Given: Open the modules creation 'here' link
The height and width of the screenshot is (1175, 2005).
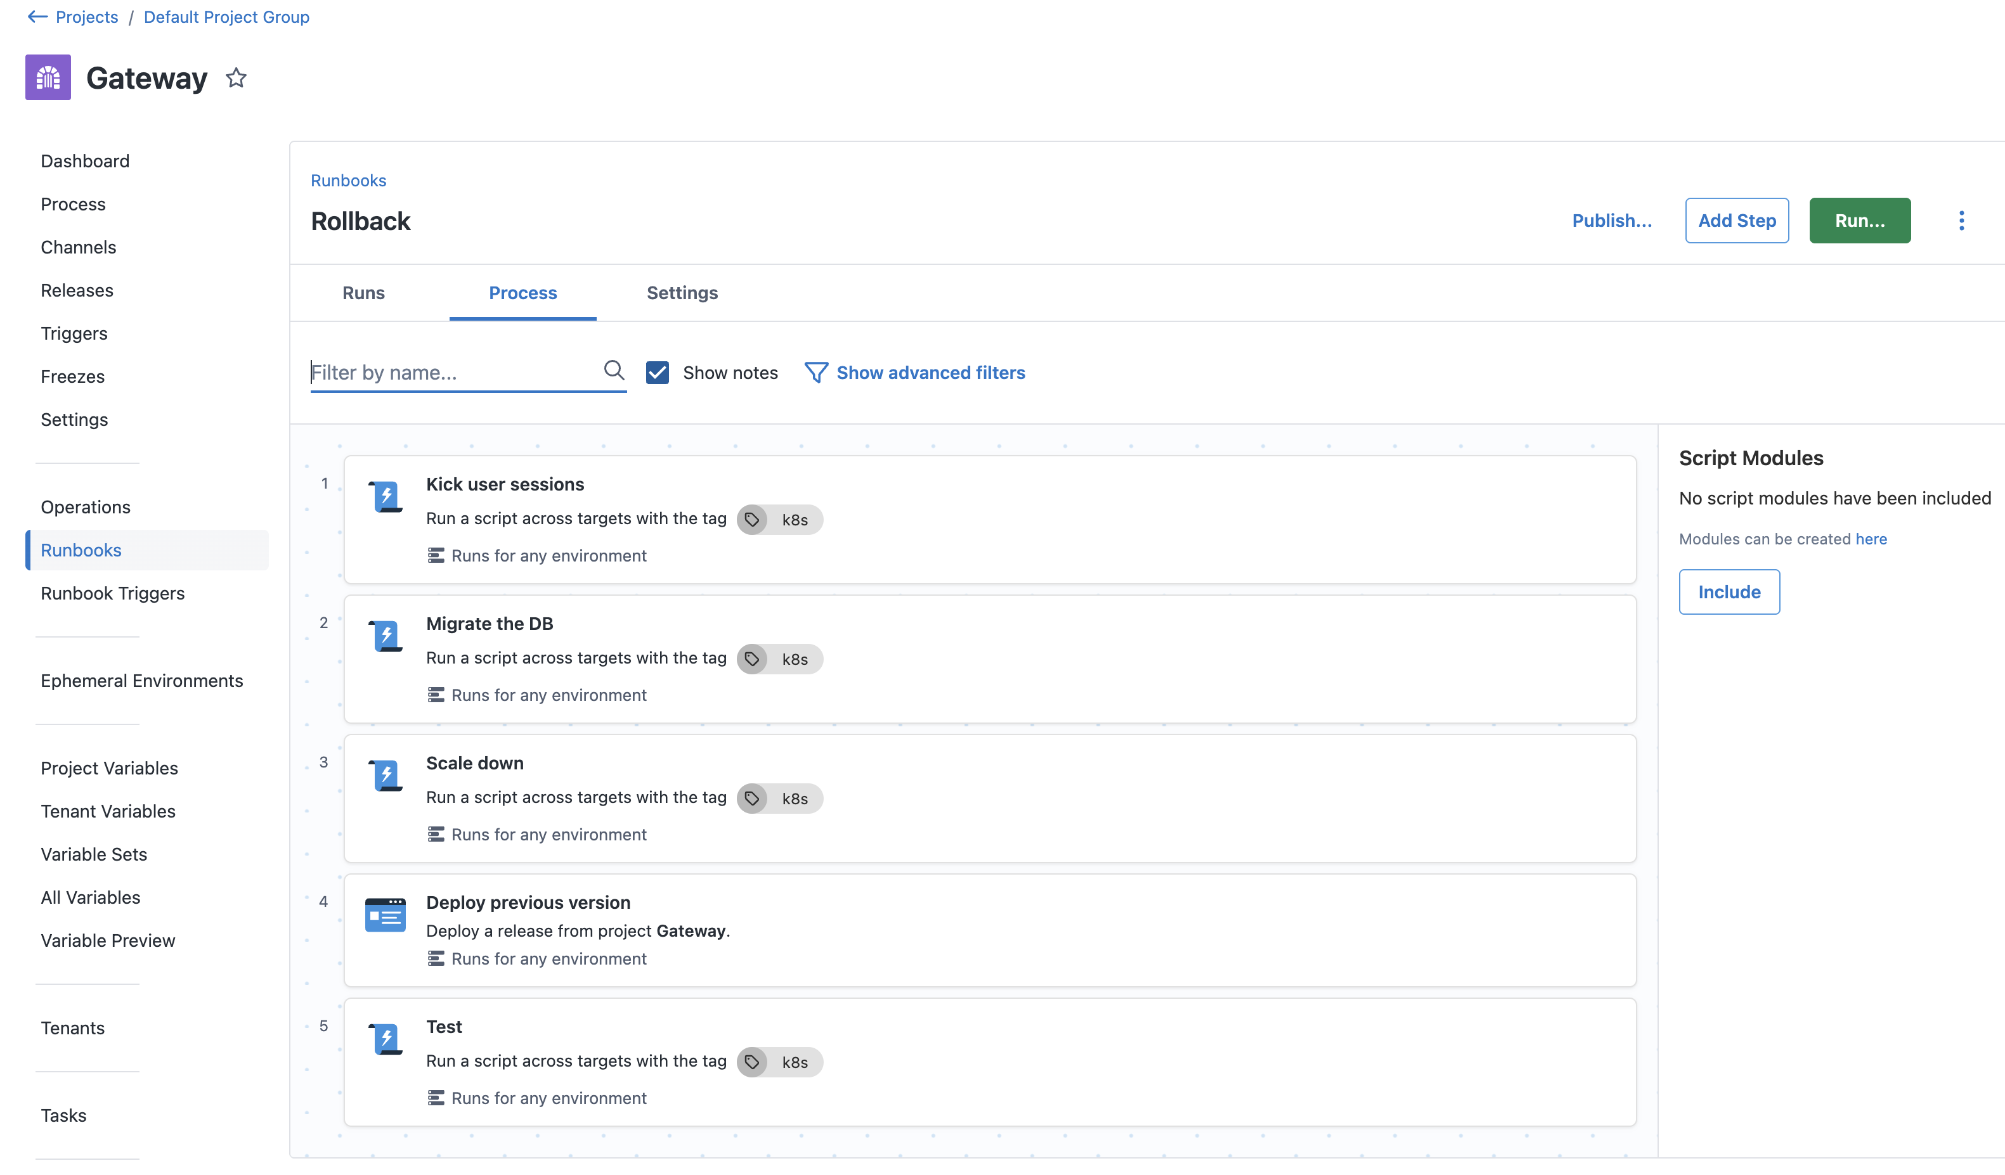Looking at the screenshot, I should click(x=1871, y=539).
